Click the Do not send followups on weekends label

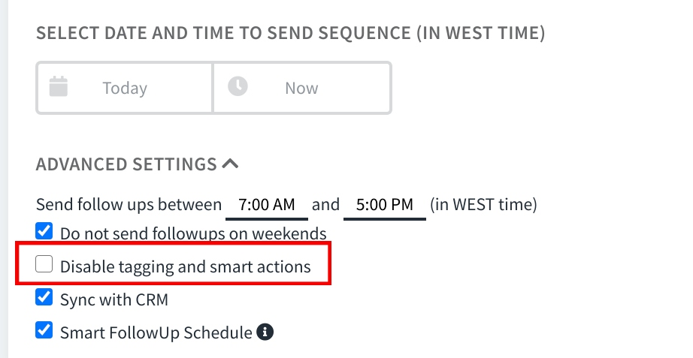193,233
